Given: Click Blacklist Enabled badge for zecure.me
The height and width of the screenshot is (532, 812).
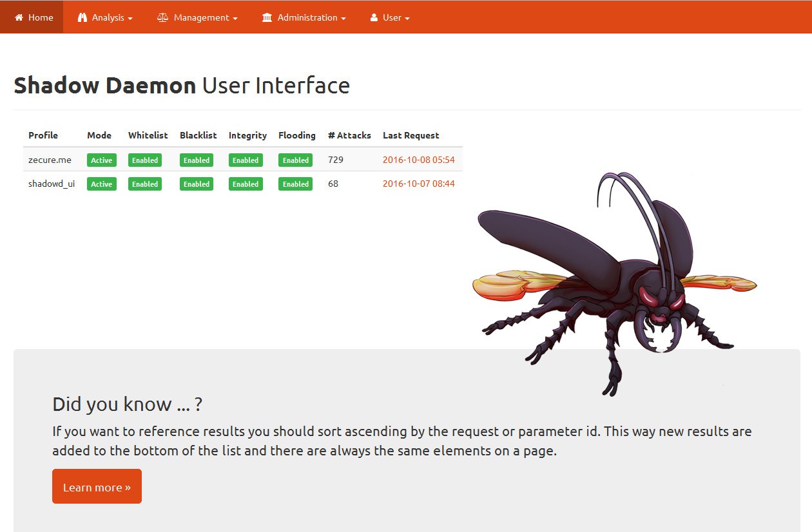Looking at the screenshot, I should coord(197,160).
